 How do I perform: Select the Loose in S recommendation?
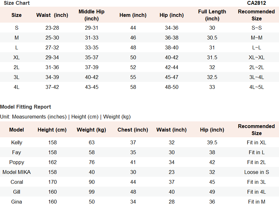point(256,172)
